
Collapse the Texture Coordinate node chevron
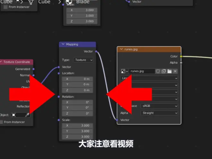(1, 62)
